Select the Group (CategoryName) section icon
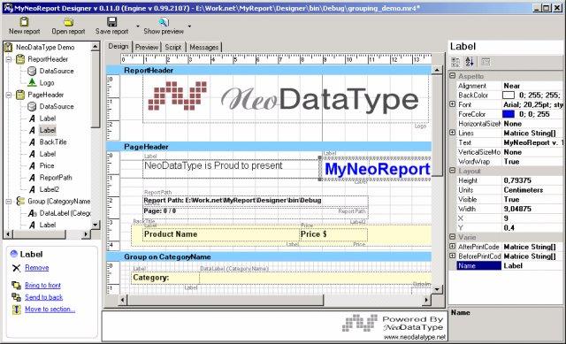566x344 pixels. [x=20, y=202]
